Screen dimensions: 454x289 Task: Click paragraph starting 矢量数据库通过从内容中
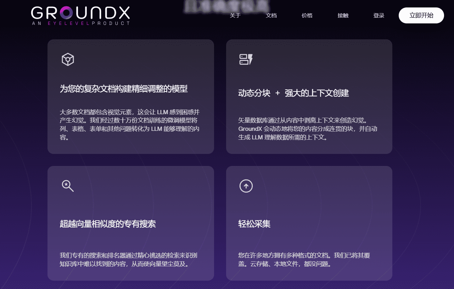tap(308, 129)
